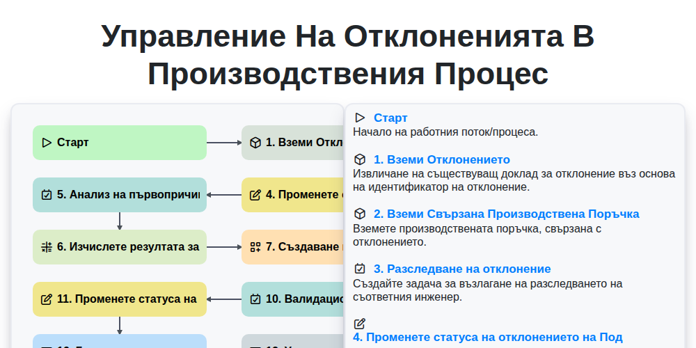Open link 2. Вземи Свързана Производствена Поръчка
Image resolution: width=696 pixels, height=348 pixels.
tap(507, 214)
